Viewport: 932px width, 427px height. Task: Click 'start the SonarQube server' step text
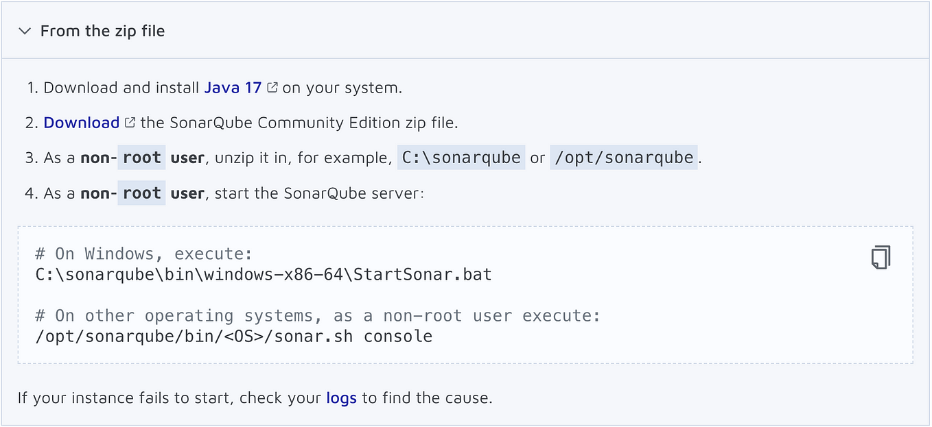[320, 193]
